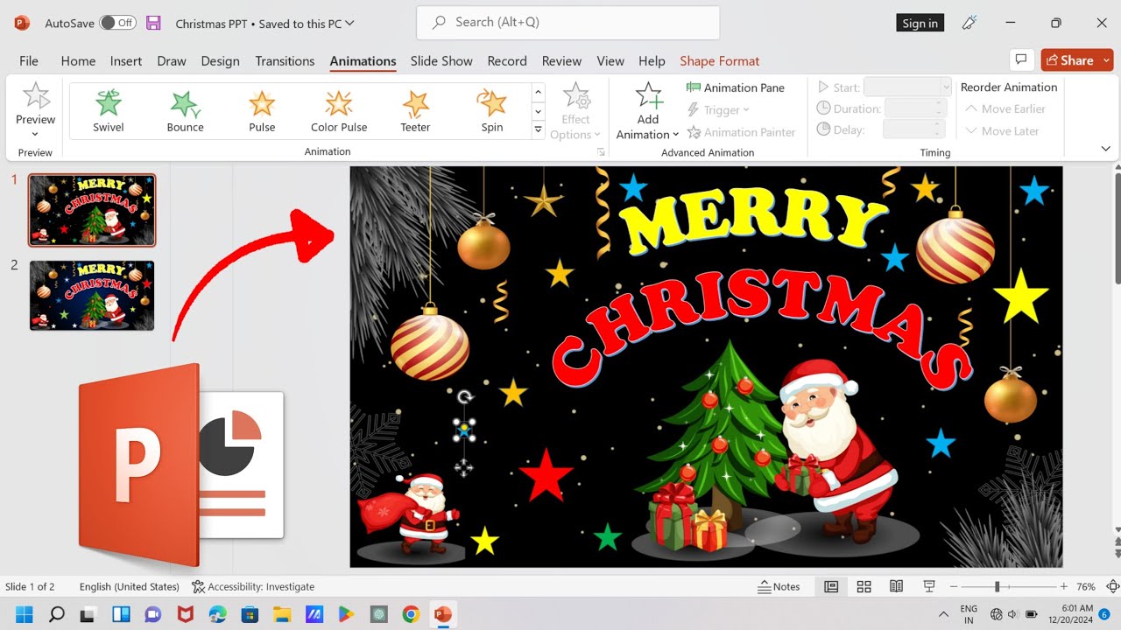Switch to the Insert tab
Screen dimensions: 1121x630
126,60
